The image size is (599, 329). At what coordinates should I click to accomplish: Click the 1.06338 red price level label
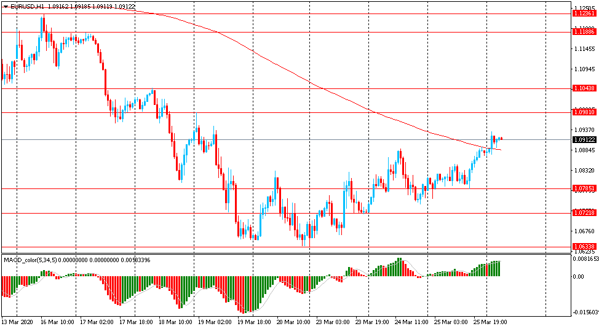point(584,247)
